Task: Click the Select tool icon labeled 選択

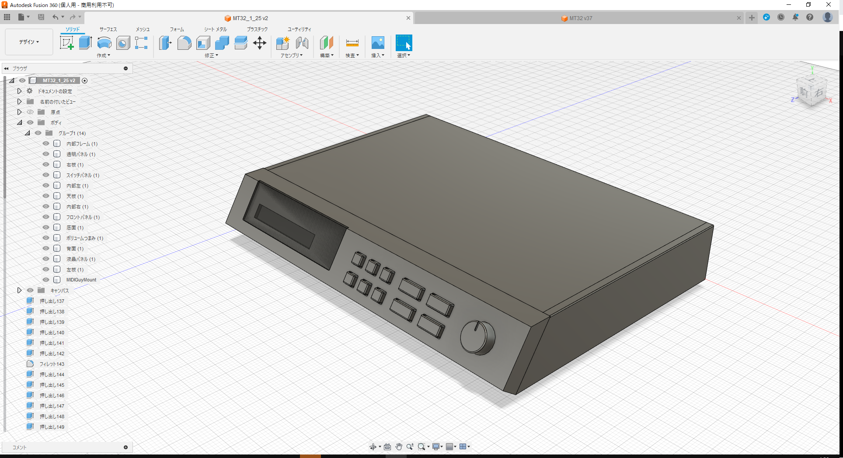Action: (x=403, y=43)
